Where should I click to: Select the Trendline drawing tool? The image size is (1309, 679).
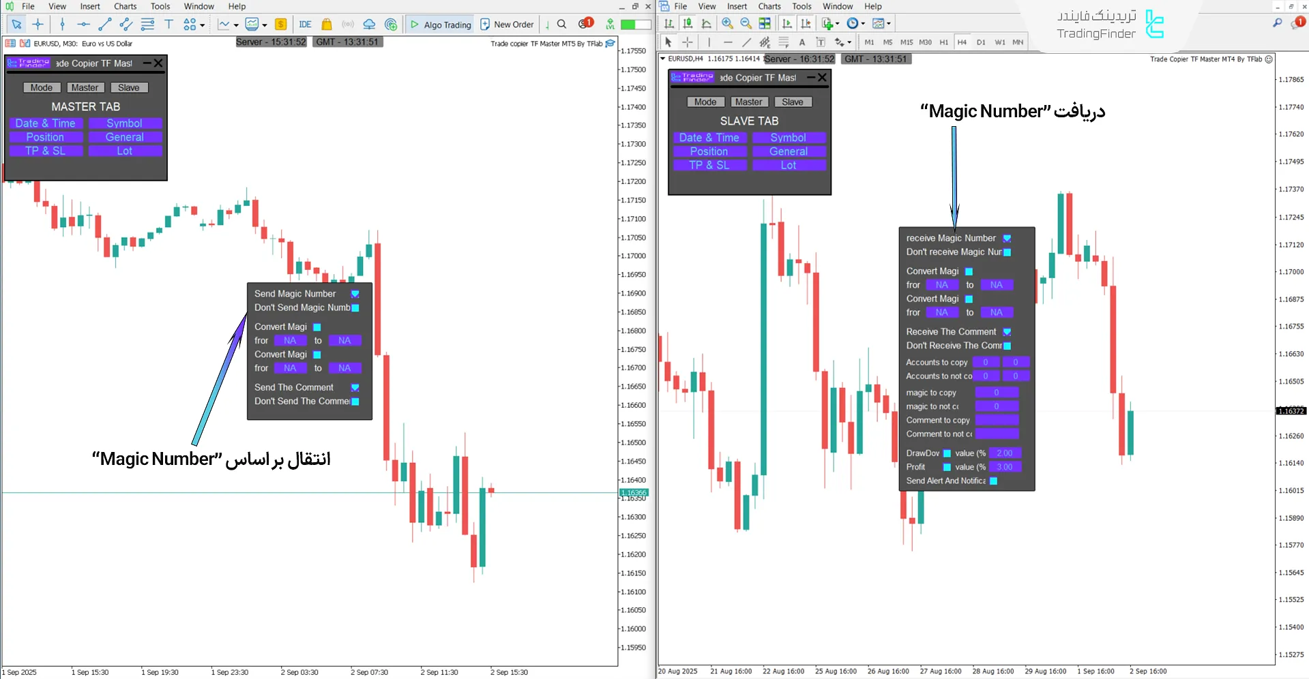pos(104,24)
